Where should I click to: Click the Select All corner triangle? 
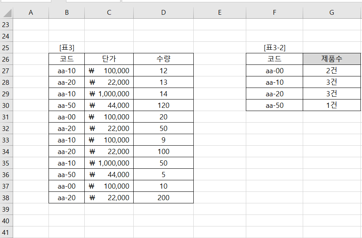click(x=7, y=13)
